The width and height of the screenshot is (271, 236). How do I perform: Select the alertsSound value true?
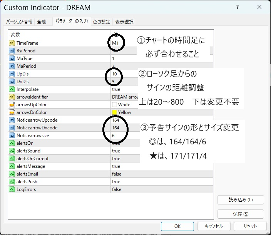pyautogui.click(x=116, y=151)
